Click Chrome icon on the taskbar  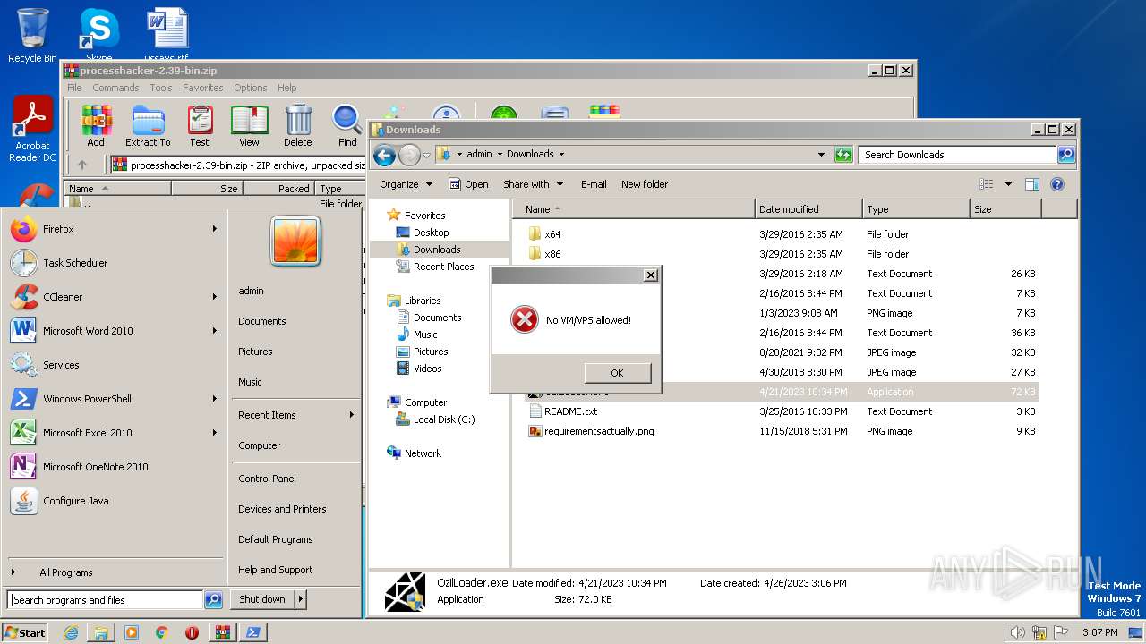click(161, 632)
